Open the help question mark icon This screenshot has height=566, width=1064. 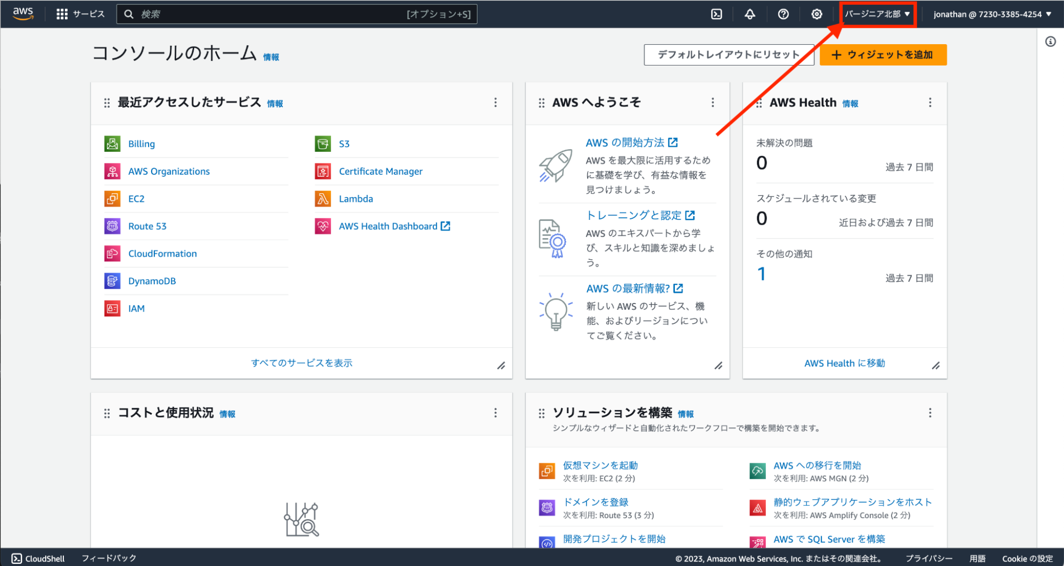tap(783, 14)
